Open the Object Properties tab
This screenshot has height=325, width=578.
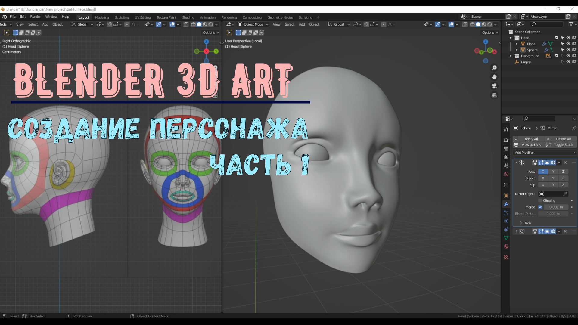coord(507,196)
